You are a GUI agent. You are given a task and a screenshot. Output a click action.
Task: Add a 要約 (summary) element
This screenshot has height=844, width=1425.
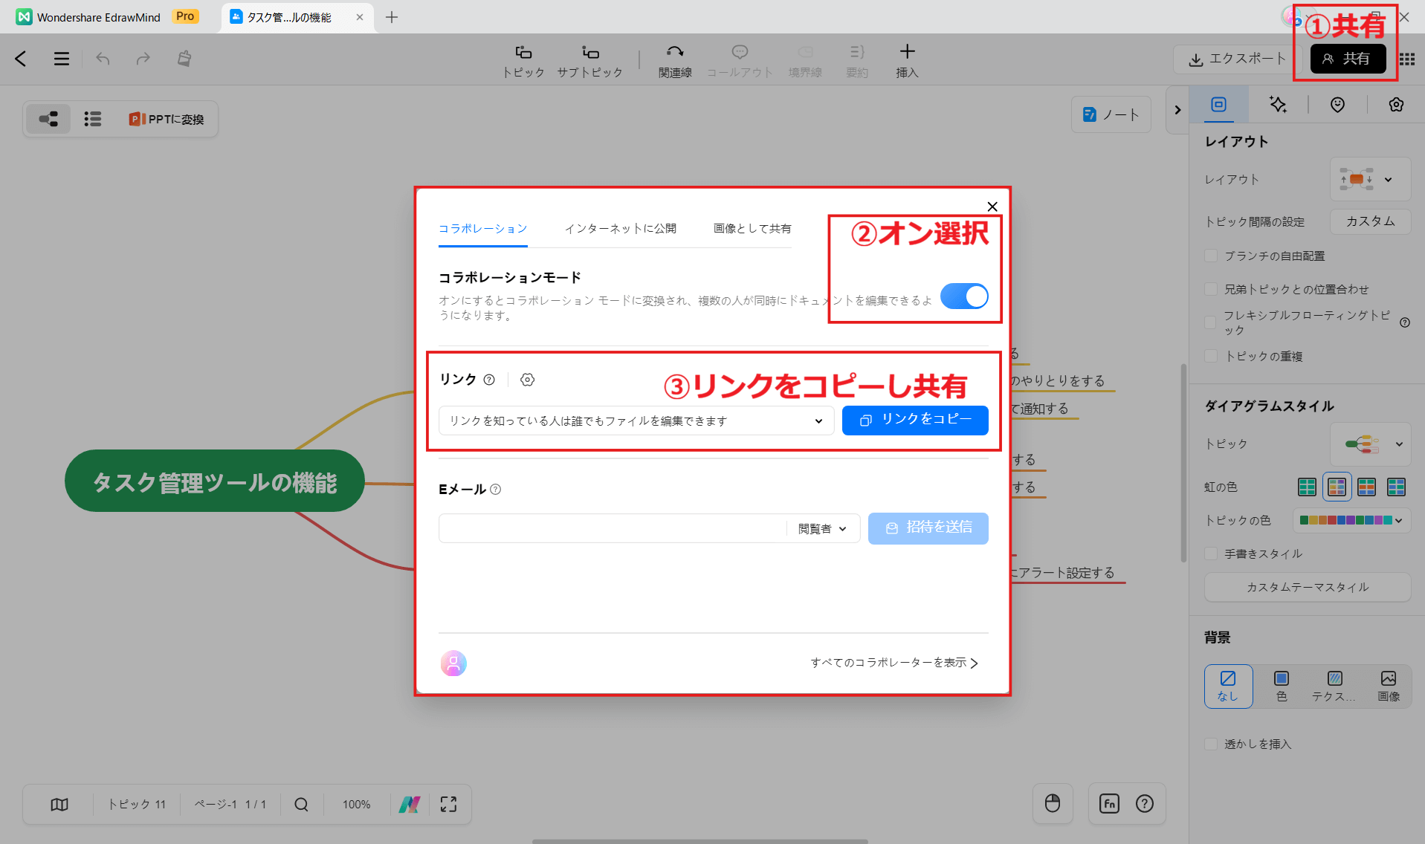click(856, 59)
